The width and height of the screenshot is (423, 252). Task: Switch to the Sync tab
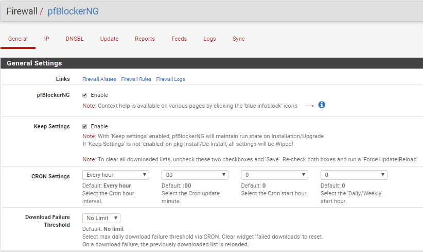pos(238,39)
